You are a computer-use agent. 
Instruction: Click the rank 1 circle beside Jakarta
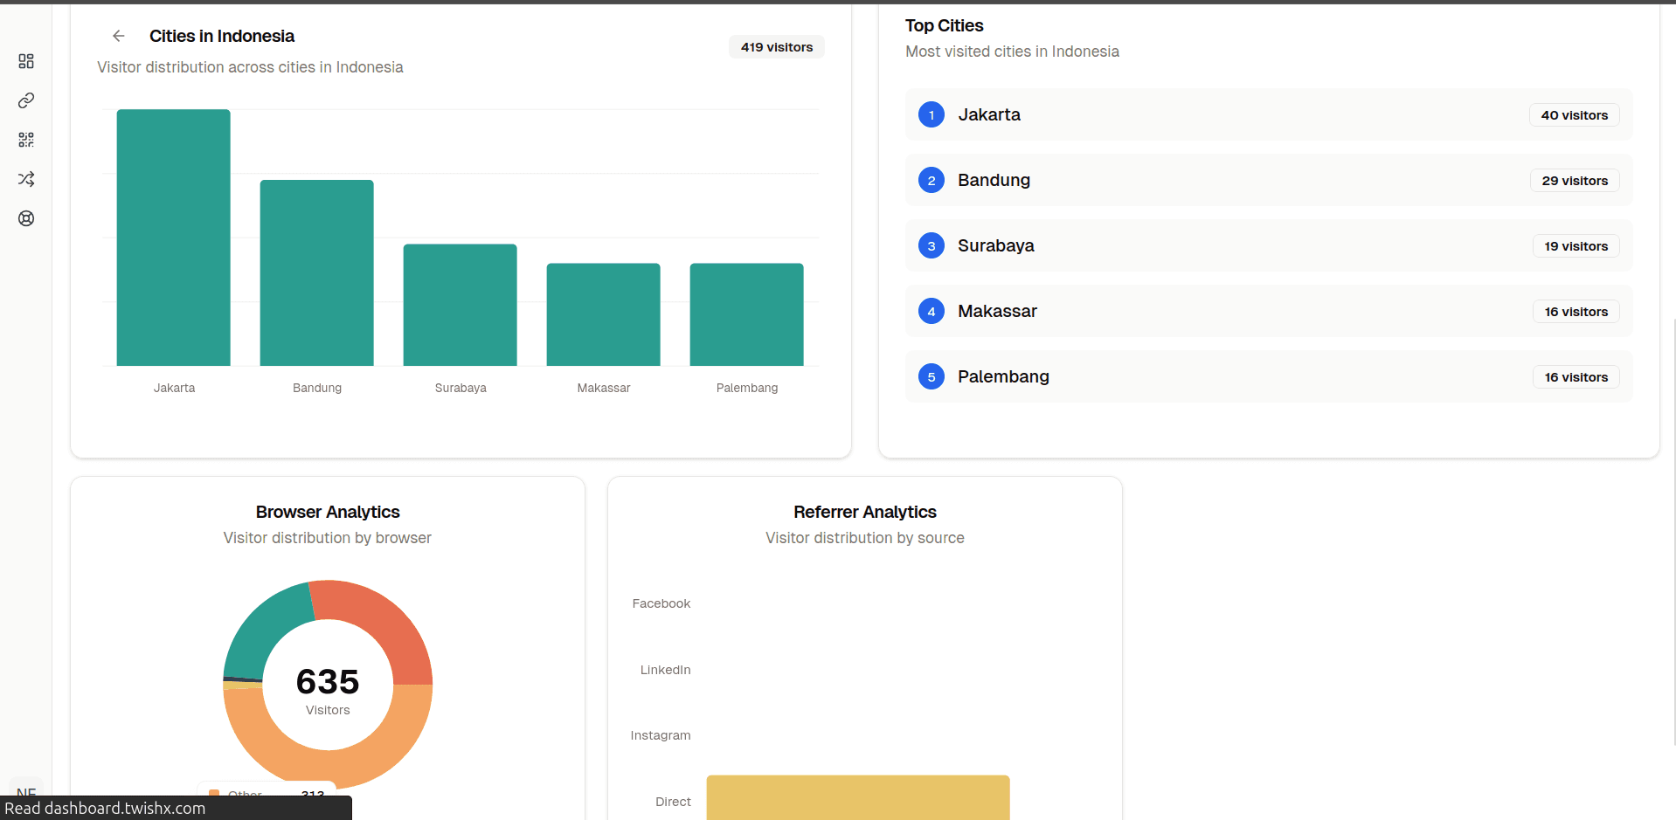tap(931, 114)
